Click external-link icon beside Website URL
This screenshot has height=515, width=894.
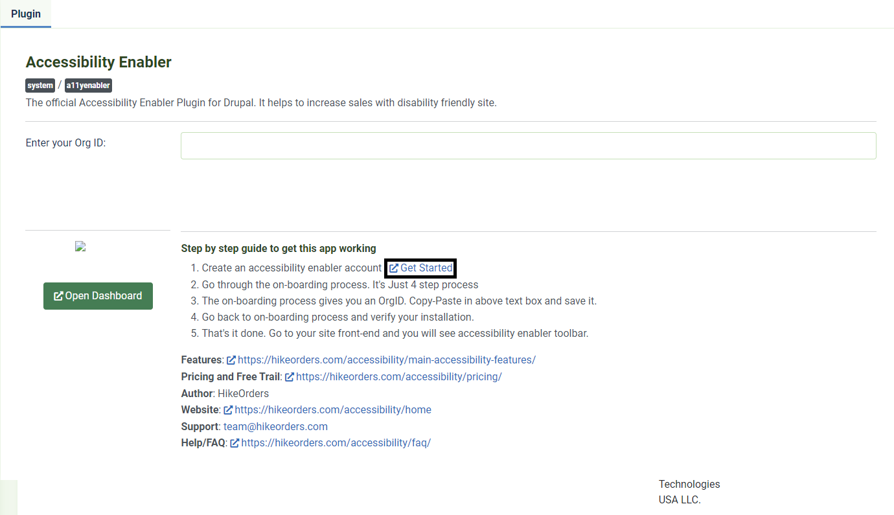[228, 410]
